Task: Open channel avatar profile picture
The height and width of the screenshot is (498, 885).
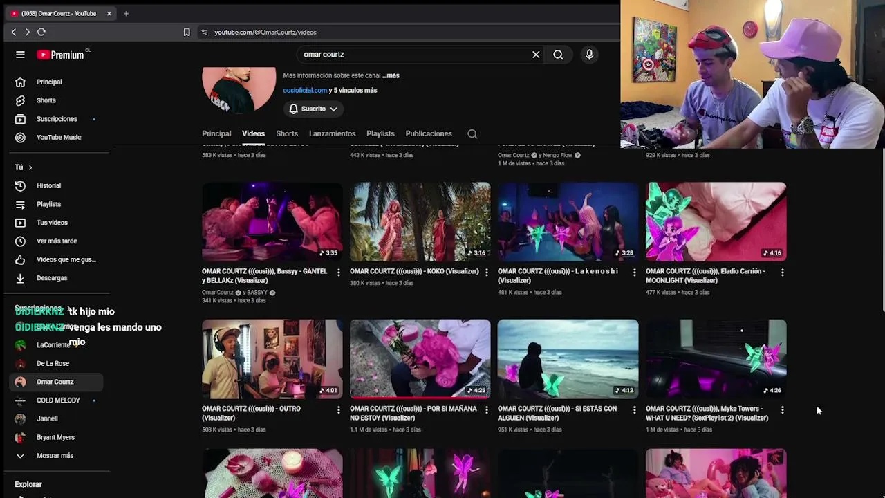Action: coord(239,90)
